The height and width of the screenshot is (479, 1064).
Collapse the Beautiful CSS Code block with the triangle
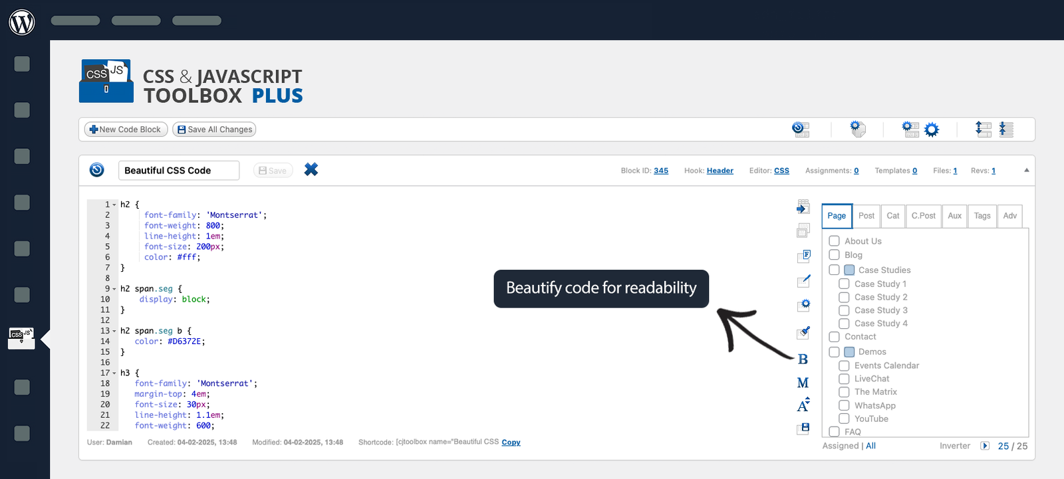(x=1027, y=170)
